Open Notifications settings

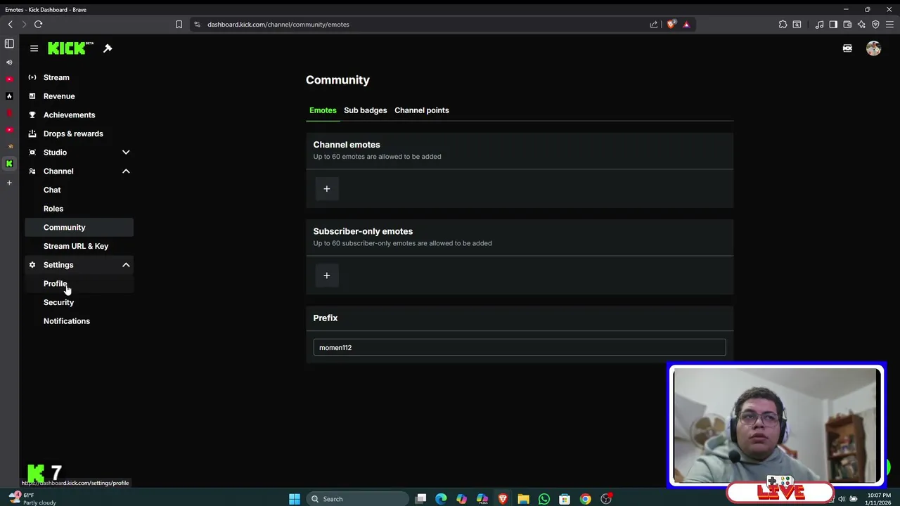(79, 321)
